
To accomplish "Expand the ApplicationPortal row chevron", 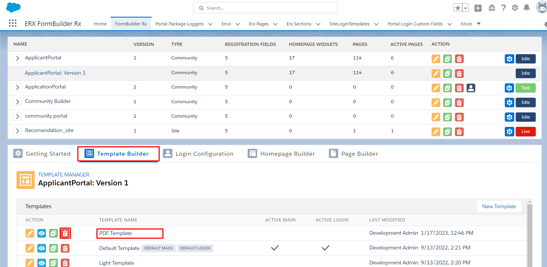I will (18, 87).
